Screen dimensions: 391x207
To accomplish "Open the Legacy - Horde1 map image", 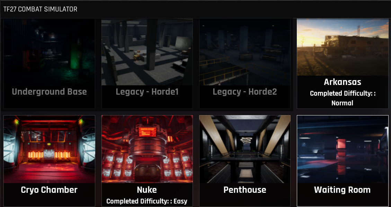I will [x=147, y=52].
